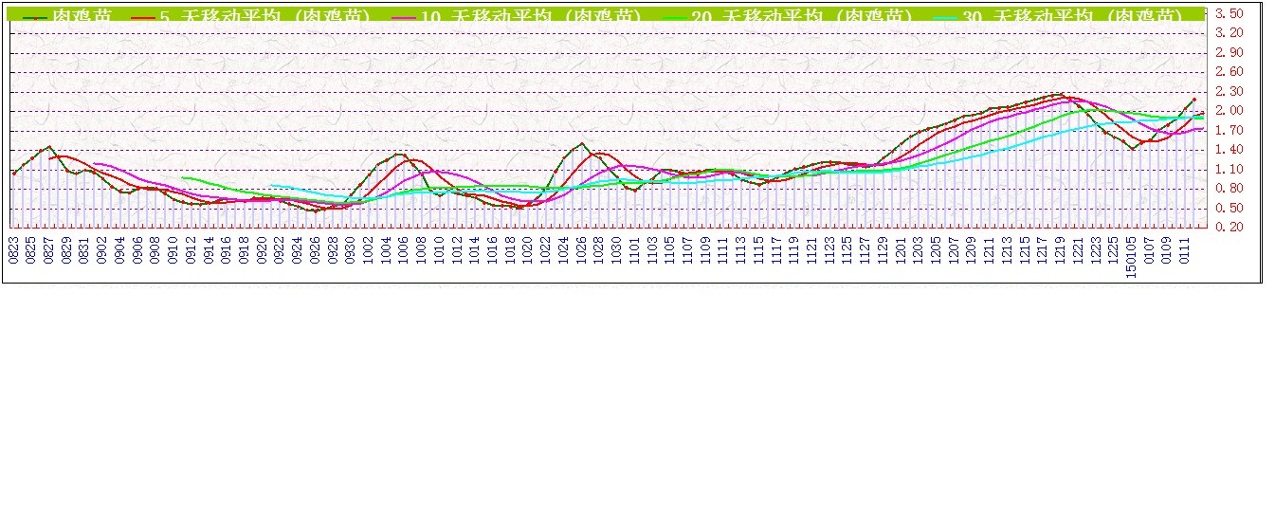Click the 0827 date label

(49, 249)
